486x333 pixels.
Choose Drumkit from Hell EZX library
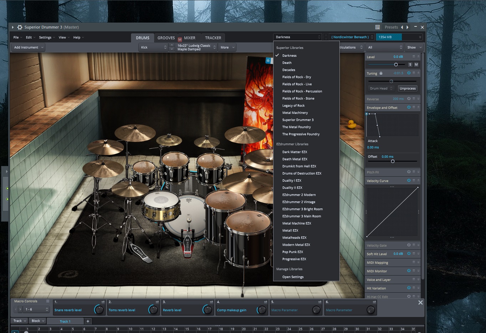pyautogui.click(x=299, y=166)
